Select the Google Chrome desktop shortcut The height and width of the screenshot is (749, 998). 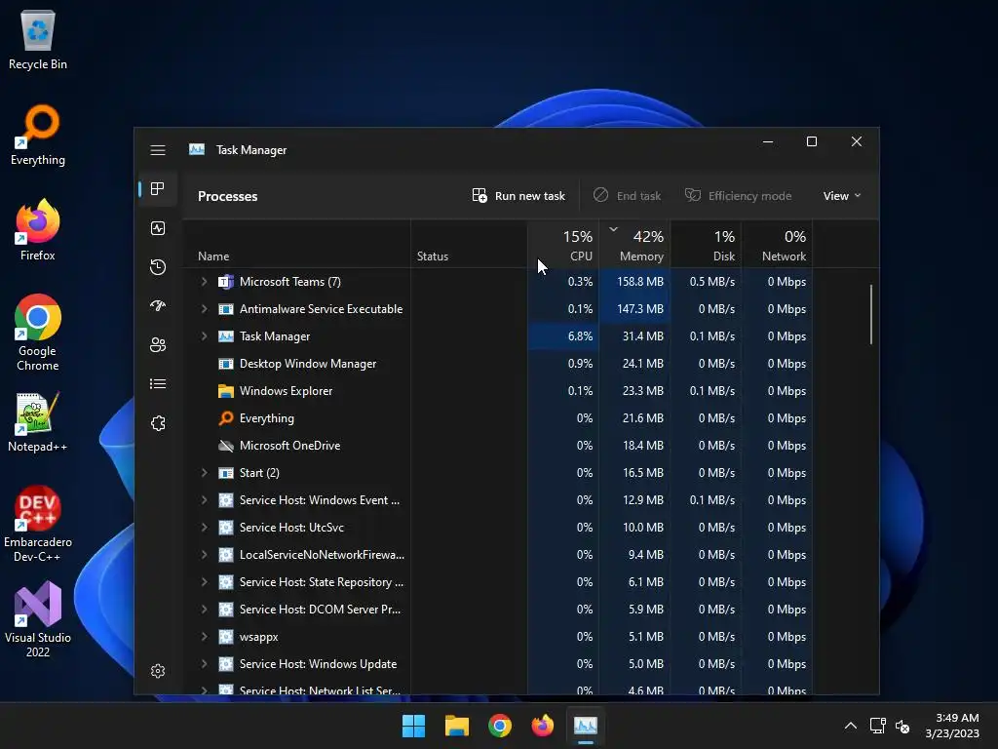tap(38, 333)
